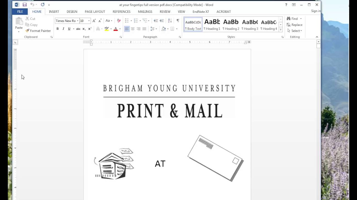Screen dimensions: 357x200
Task: Expand the Styles gallery More arrow
Action: 281,29
